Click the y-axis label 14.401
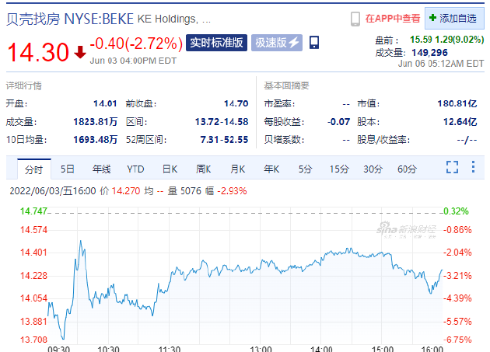Viewport: 490px width, 352px height. tap(33, 253)
